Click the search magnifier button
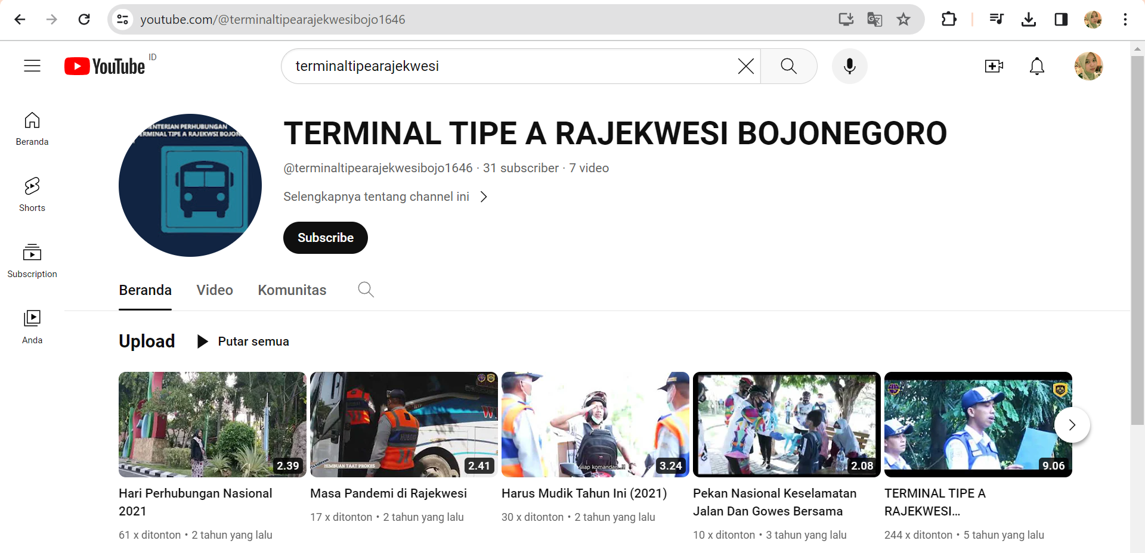 coord(788,66)
